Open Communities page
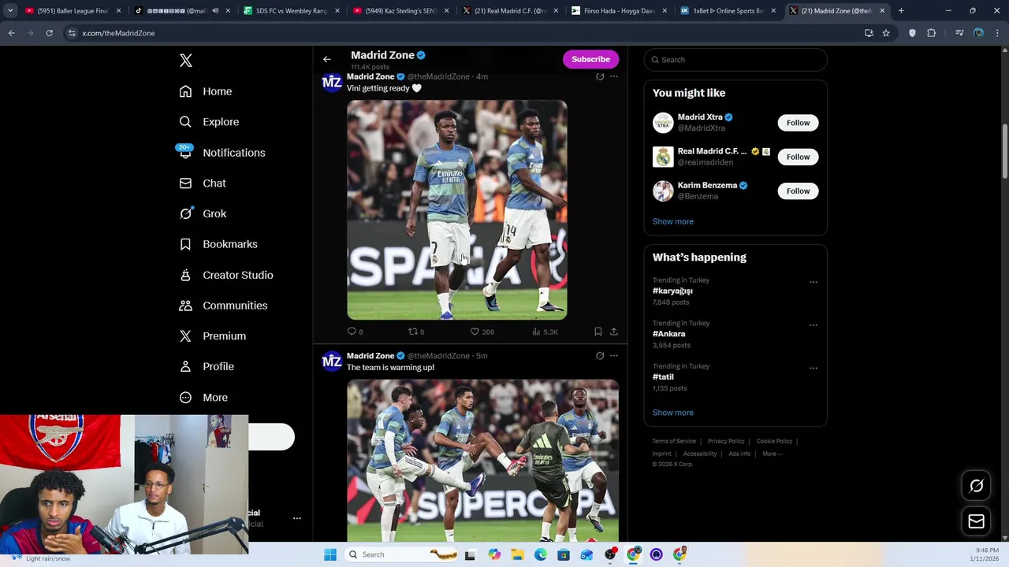1009x567 pixels. [222, 306]
